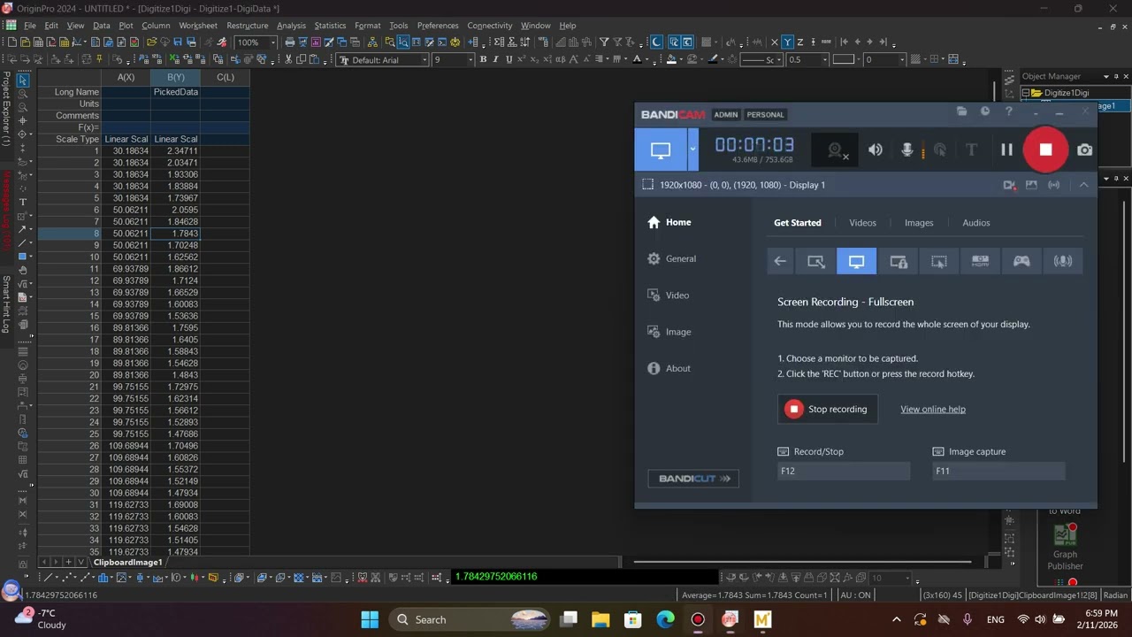The width and height of the screenshot is (1132, 637).
Task: Select the Origin Pointer tool
Action: [x=23, y=81]
